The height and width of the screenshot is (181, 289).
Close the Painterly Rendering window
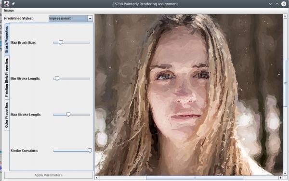tap(284, 4)
